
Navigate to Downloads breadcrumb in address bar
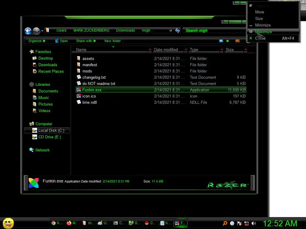126,30
